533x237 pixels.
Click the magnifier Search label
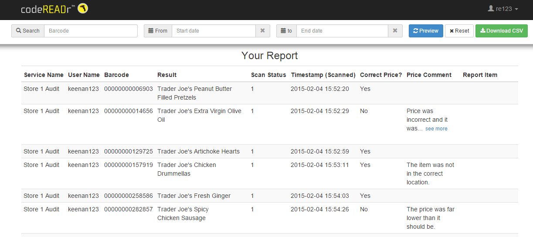[28, 31]
